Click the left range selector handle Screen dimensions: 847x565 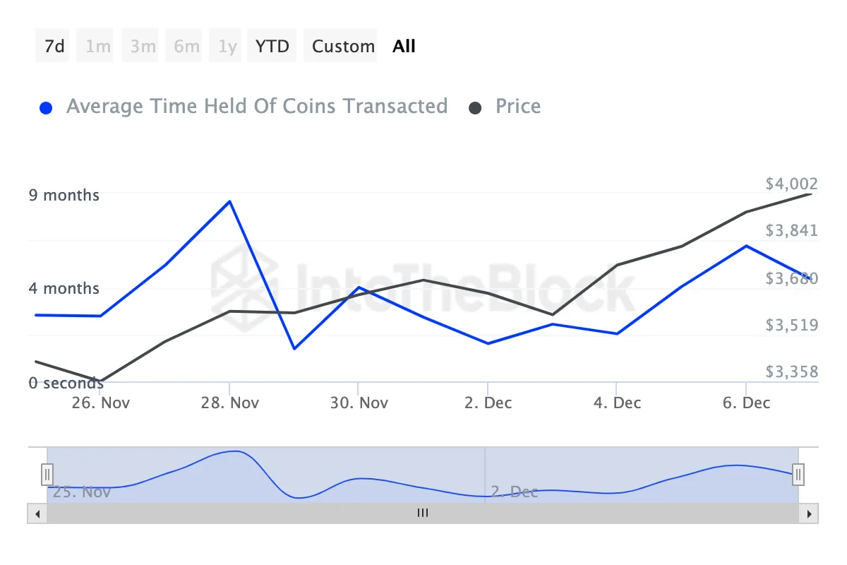click(47, 475)
